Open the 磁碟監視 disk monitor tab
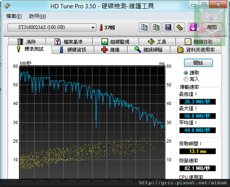The image size is (230, 187). pos(115,42)
